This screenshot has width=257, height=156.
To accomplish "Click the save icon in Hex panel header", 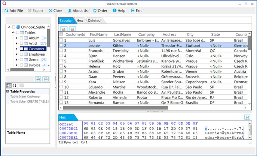I will [247, 117].
